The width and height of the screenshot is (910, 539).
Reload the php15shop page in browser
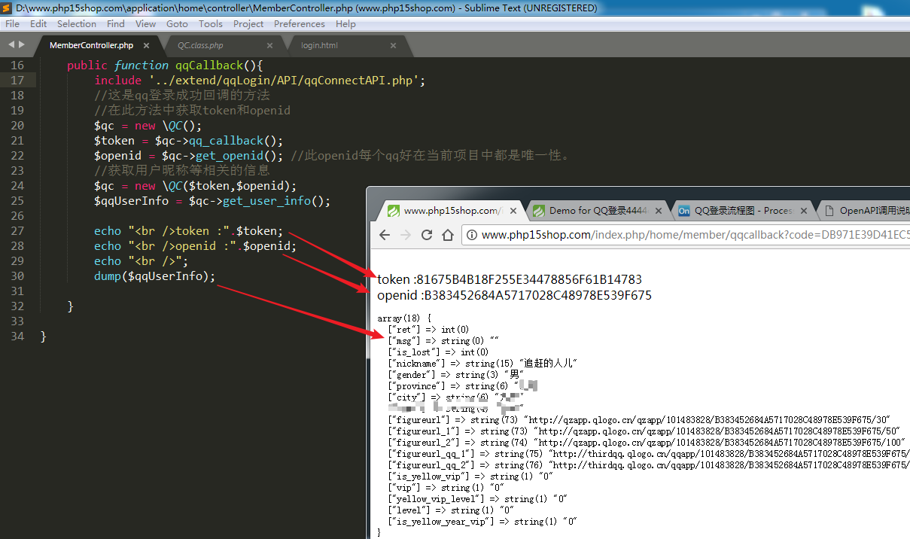[427, 235]
